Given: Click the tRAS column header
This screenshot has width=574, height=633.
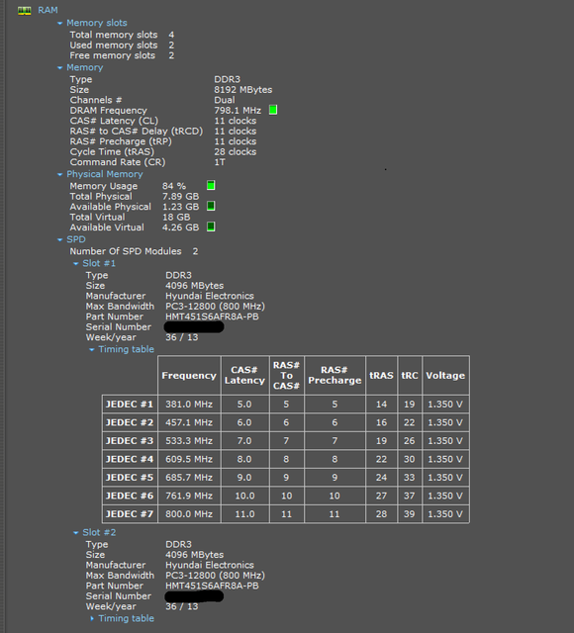Looking at the screenshot, I should coord(381,376).
